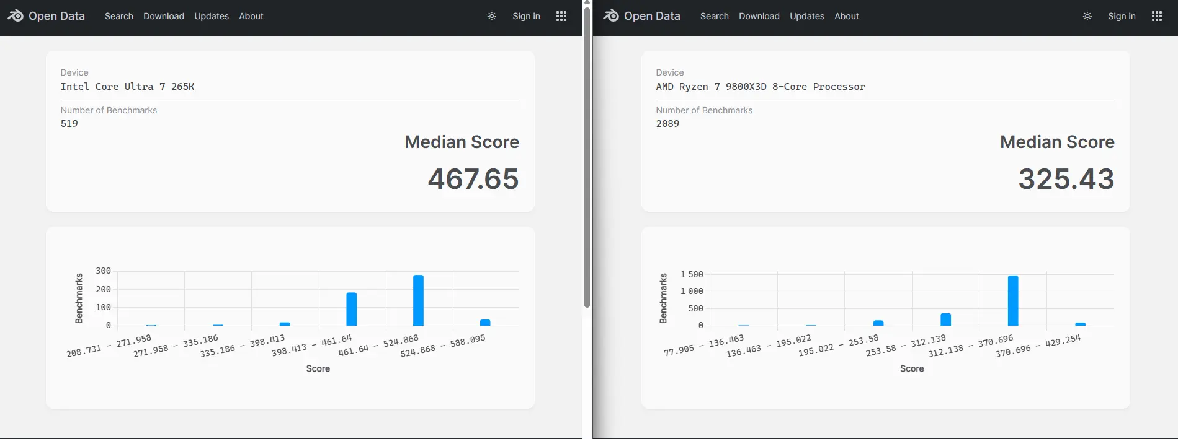Screen dimensions: 1178x439
Task: Click Sign in on left window
Action: click(526, 16)
